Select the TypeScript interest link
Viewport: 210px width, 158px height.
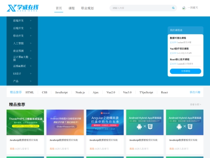coord(146,92)
